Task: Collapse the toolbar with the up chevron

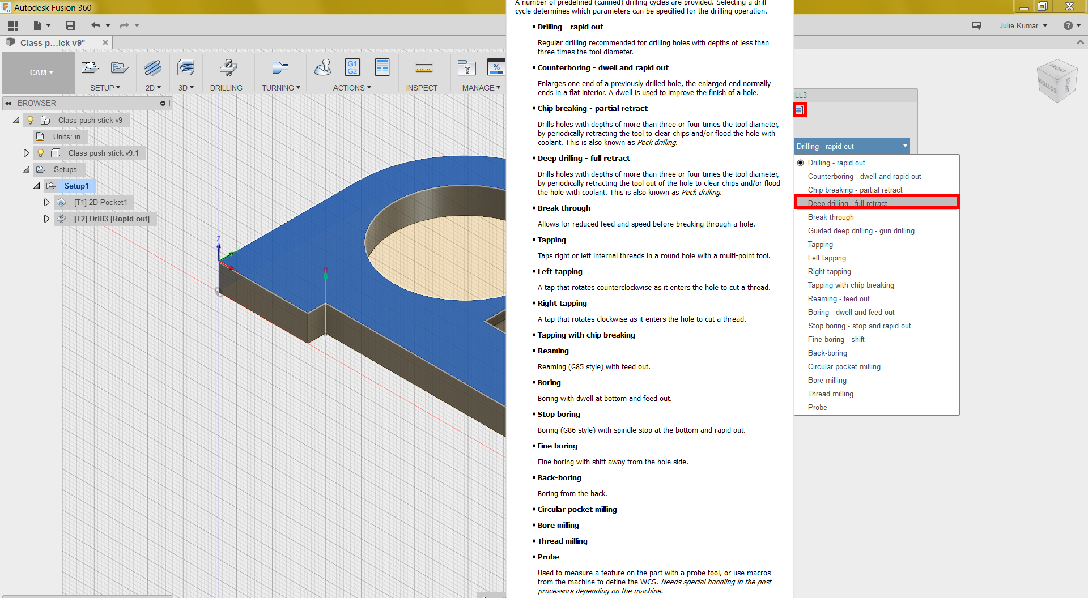Action: (1081, 42)
